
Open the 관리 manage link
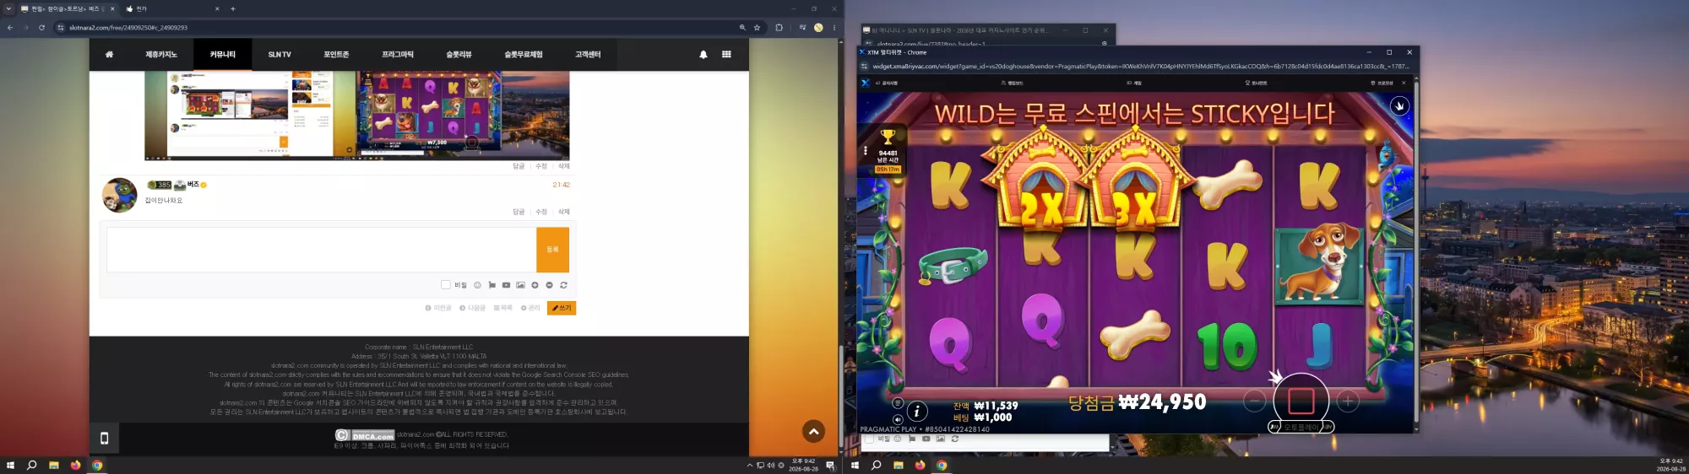point(530,308)
